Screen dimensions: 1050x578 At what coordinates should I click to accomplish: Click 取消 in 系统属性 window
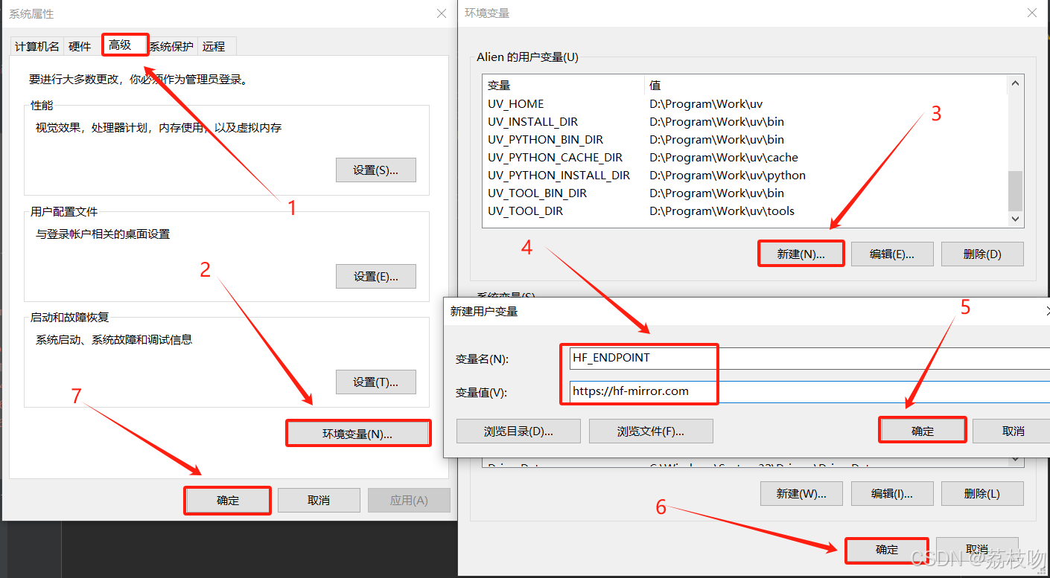pos(319,501)
